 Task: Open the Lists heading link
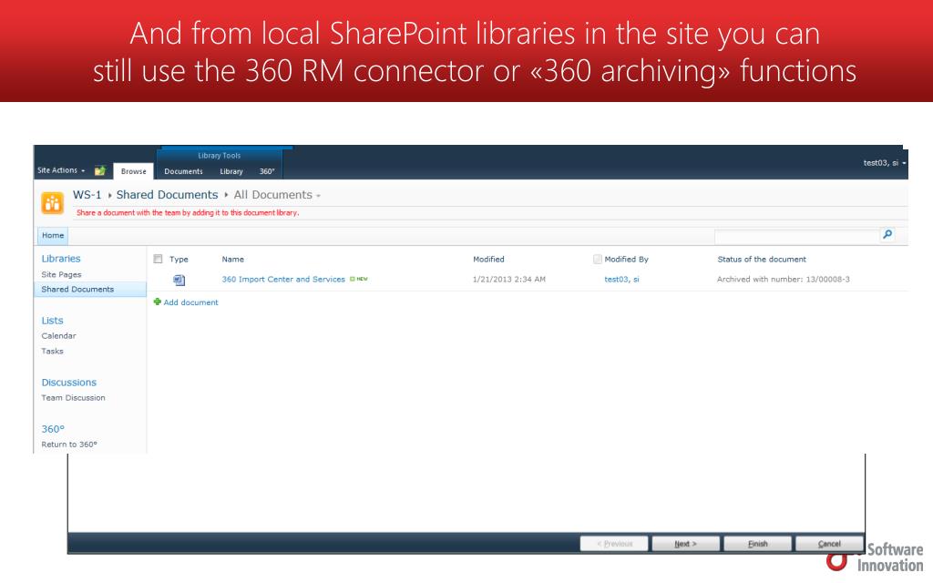tap(52, 321)
